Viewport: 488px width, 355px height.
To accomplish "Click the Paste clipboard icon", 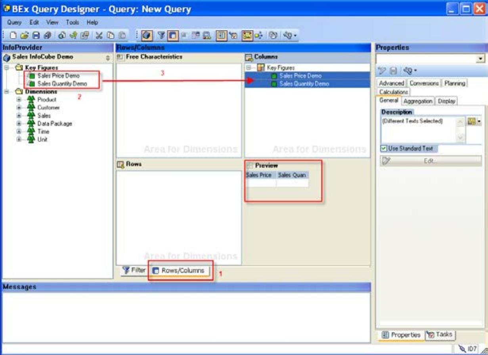I will click(x=122, y=36).
